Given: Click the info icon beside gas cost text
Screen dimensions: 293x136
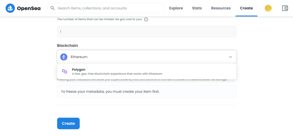Looking at the screenshot, I should tap(146, 19).
